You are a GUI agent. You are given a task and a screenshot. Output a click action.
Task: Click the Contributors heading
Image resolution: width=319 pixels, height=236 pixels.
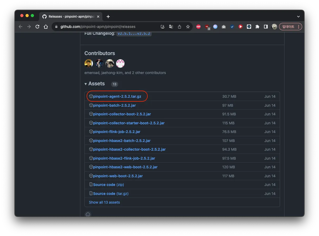coord(100,53)
